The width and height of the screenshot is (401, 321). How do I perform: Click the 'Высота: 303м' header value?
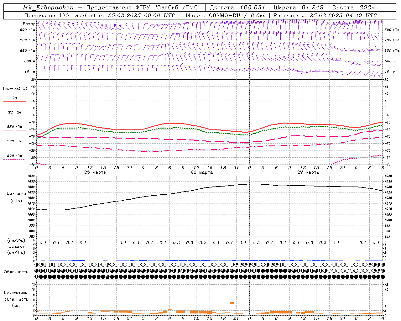pos(353,8)
